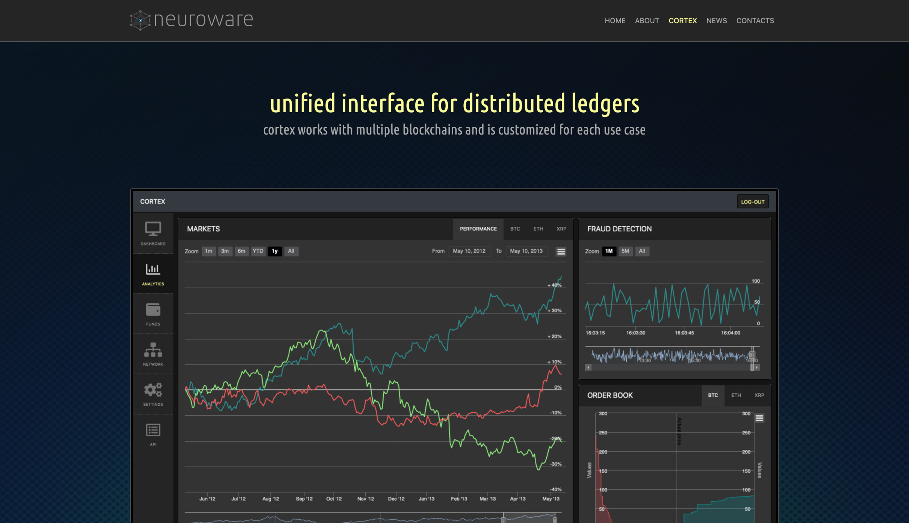Open Markets chart hamburger menu
The height and width of the screenshot is (523, 909).
(561, 252)
